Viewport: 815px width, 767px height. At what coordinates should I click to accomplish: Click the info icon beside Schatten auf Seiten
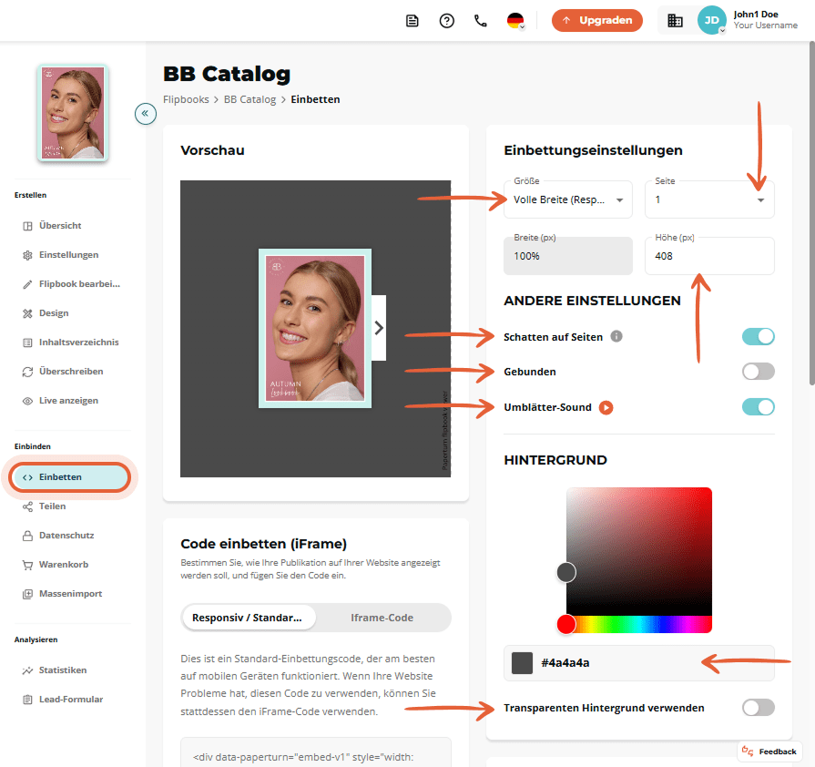coord(616,336)
